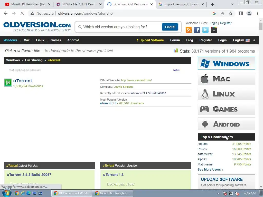Open uTorrent 1.6 most popular version link
The image size is (263, 197).
108,103
